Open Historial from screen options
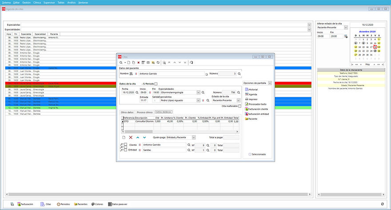 point(251,89)
